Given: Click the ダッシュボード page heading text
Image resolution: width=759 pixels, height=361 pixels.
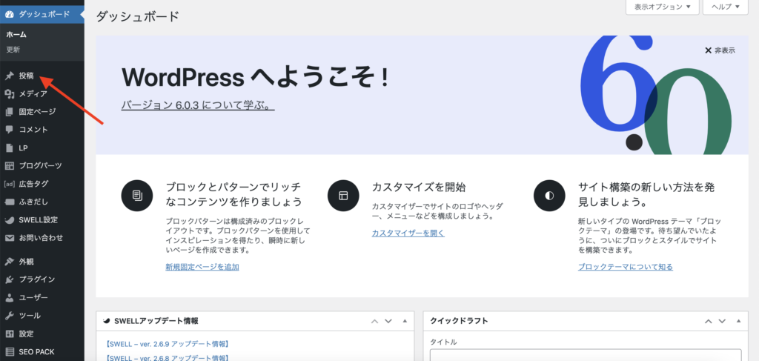Looking at the screenshot, I should (137, 16).
